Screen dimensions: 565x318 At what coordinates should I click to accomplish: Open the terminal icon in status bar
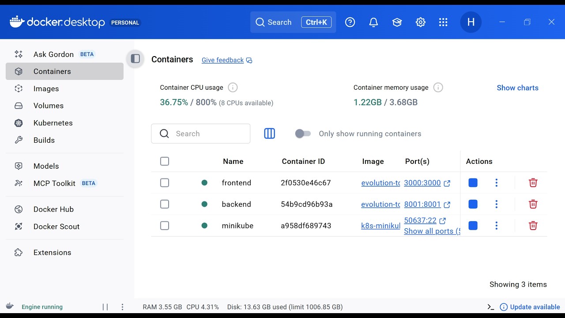tap(490, 307)
